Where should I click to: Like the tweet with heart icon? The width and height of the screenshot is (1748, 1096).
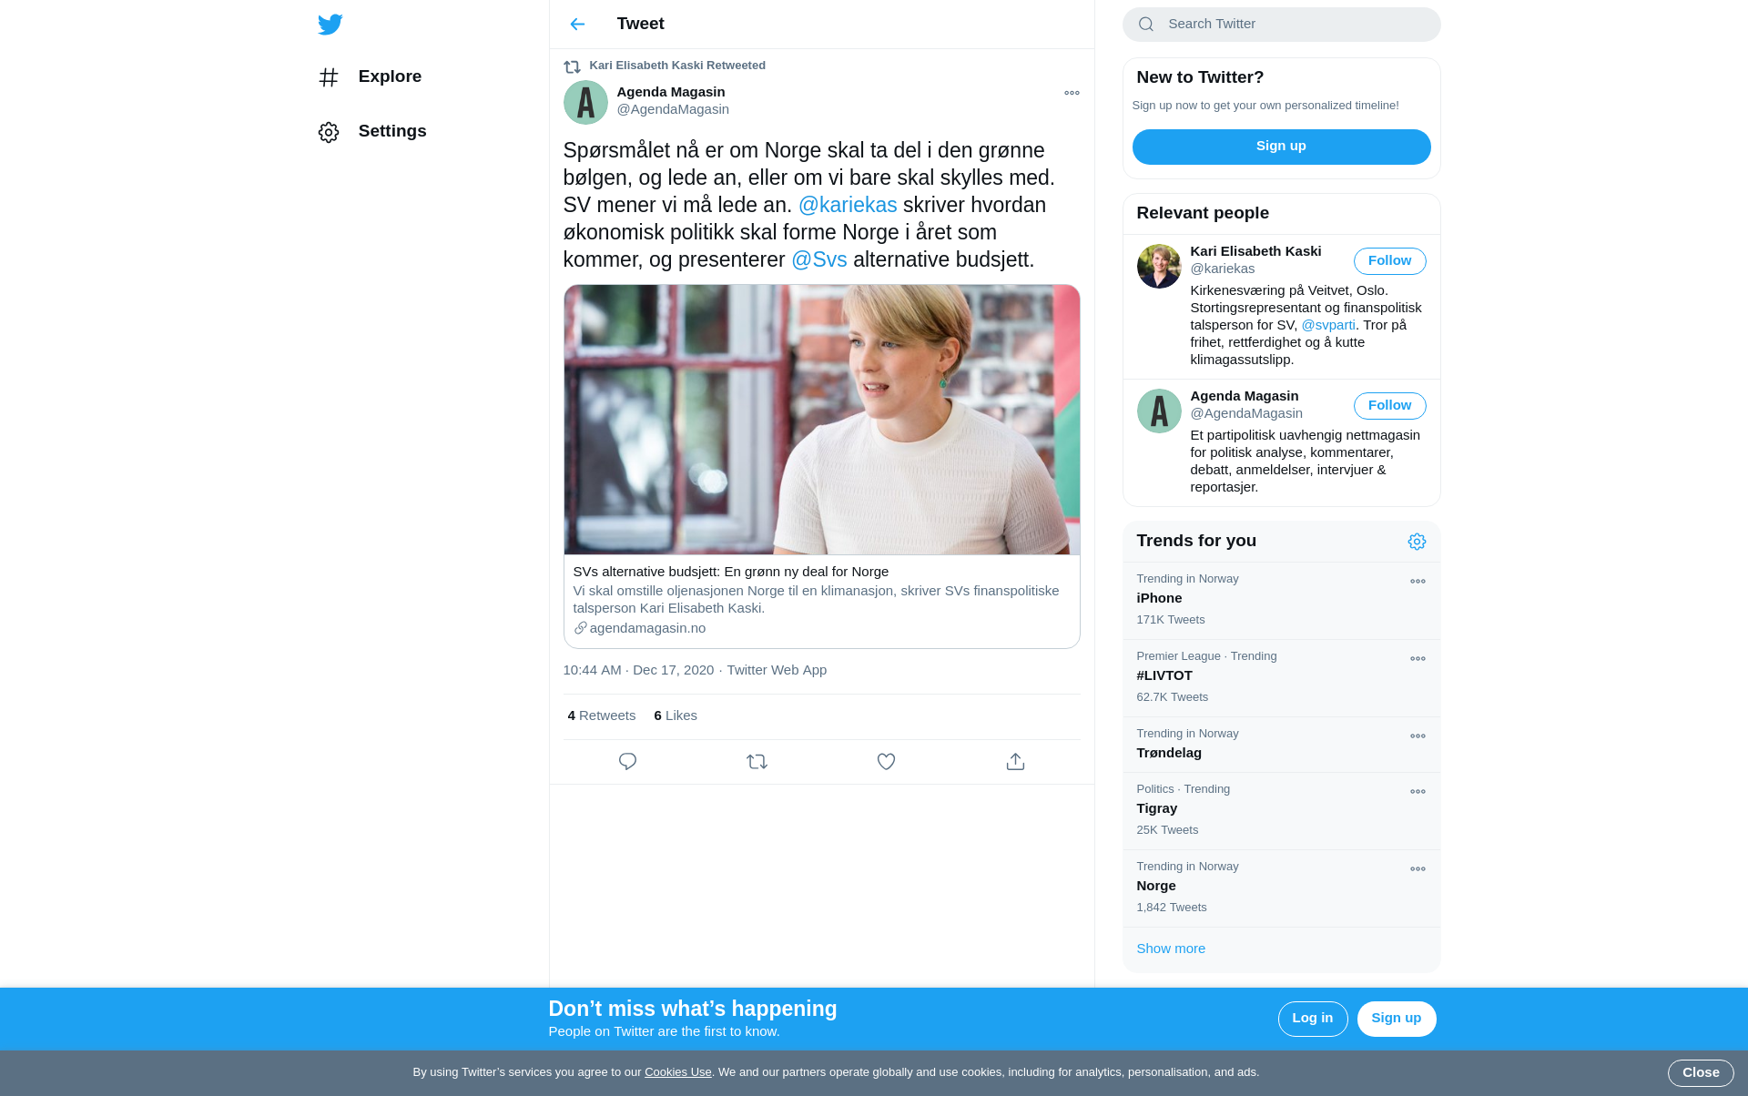886,762
